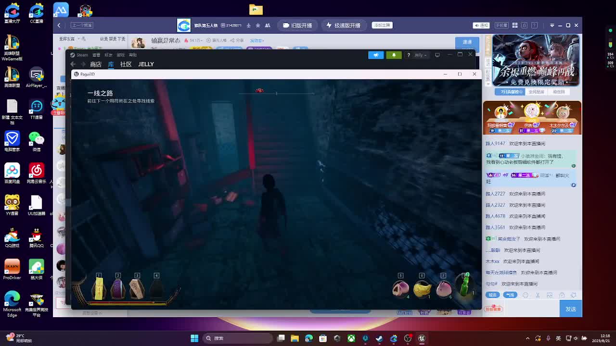
Task: Select inventory slot 2 purple item
Action: point(118,289)
